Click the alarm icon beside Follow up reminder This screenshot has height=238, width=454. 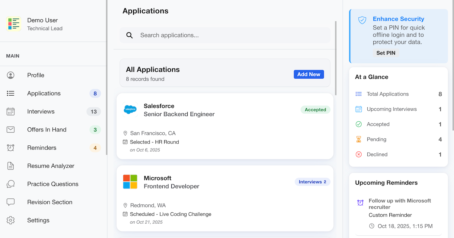pos(360,203)
